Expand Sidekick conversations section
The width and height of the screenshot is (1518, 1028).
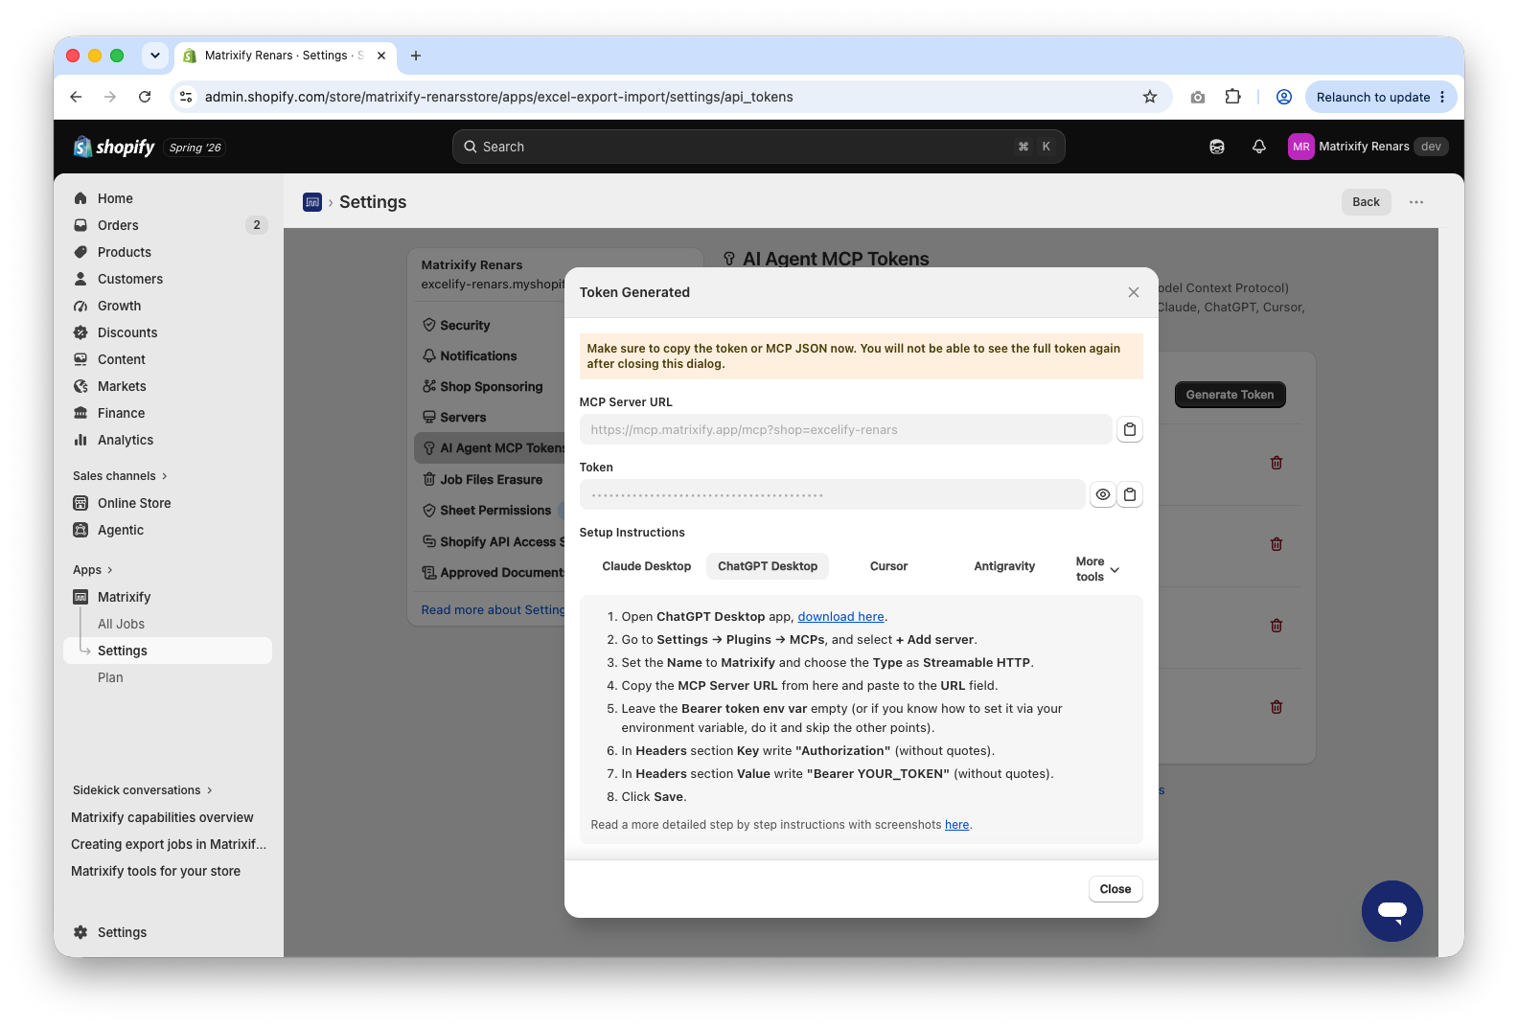coord(143,790)
